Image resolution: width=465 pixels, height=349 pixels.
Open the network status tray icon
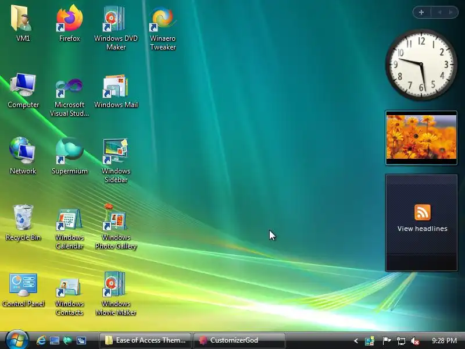(x=401, y=341)
